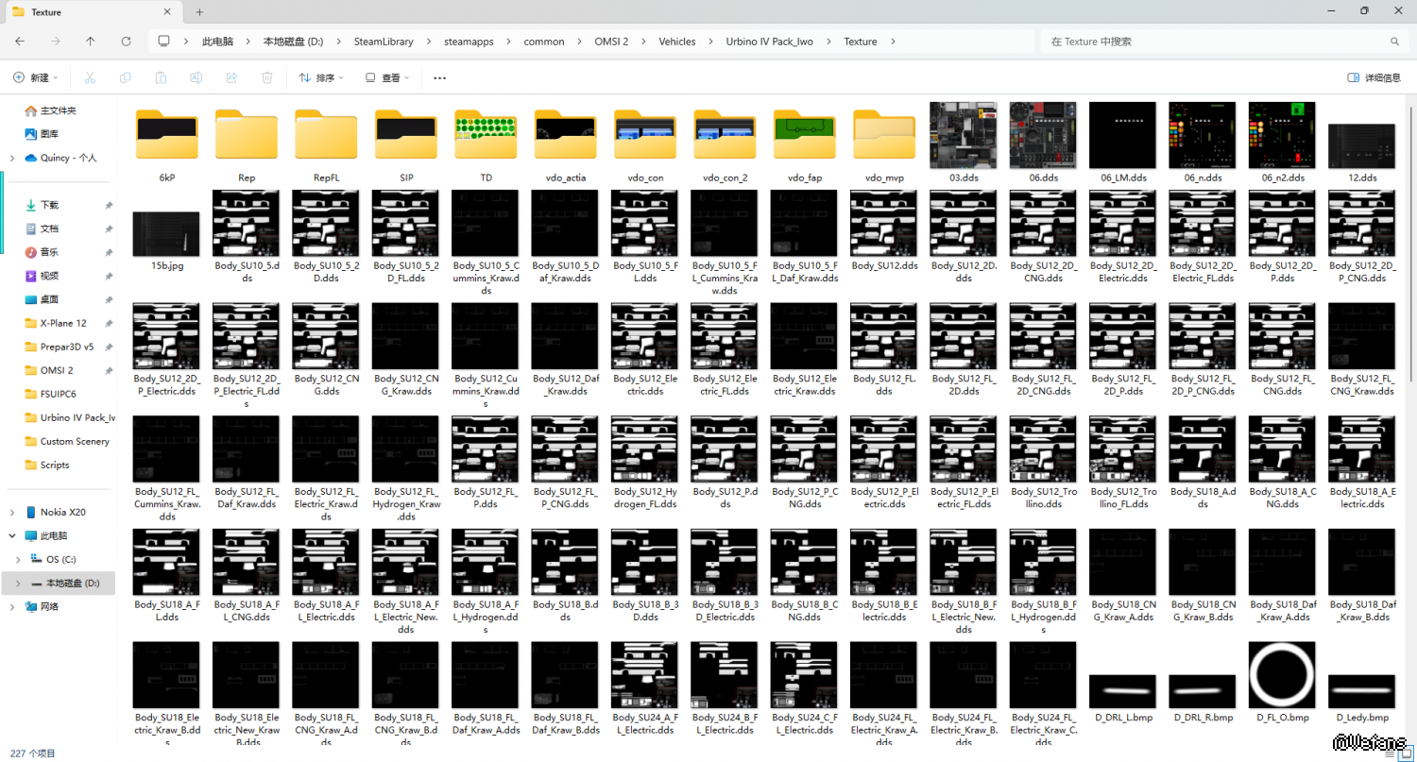Open the pinned 下载 downloads folder
Image resolution: width=1417 pixels, height=762 pixels.
click(x=49, y=205)
